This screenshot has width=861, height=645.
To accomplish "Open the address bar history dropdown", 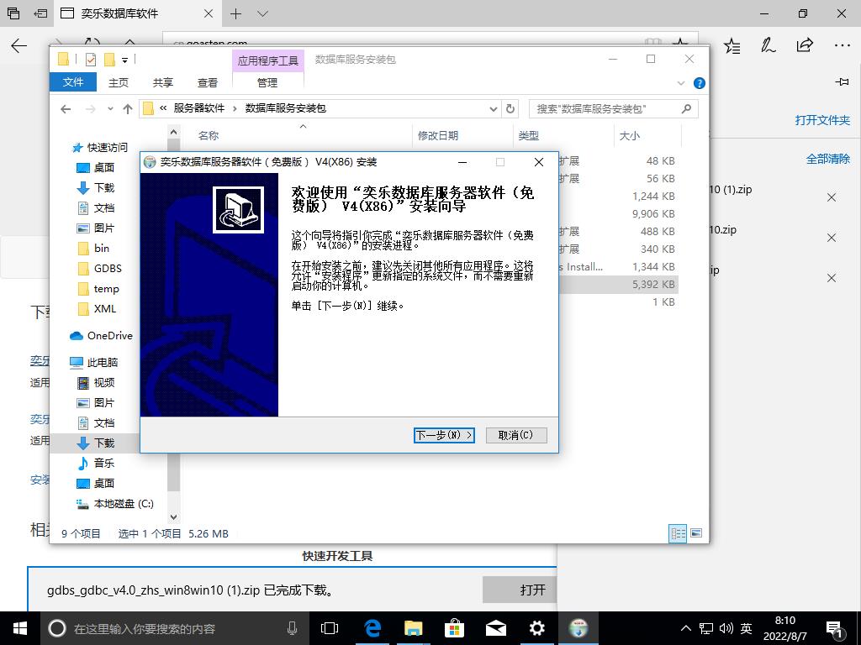I will (494, 108).
